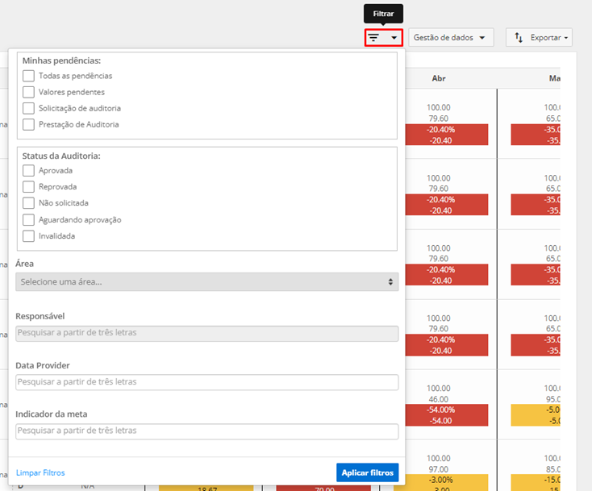Expand the Gestão de dados dropdown
592x491 pixels.
[451, 38]
